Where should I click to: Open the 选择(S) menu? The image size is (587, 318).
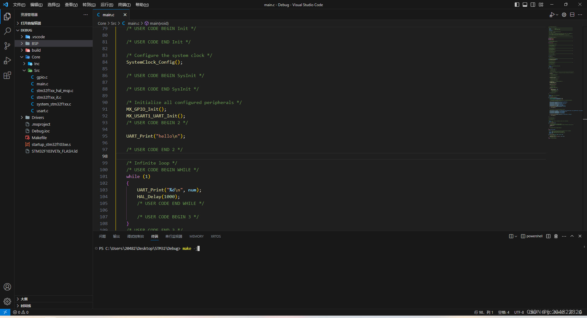pos(54,5)
